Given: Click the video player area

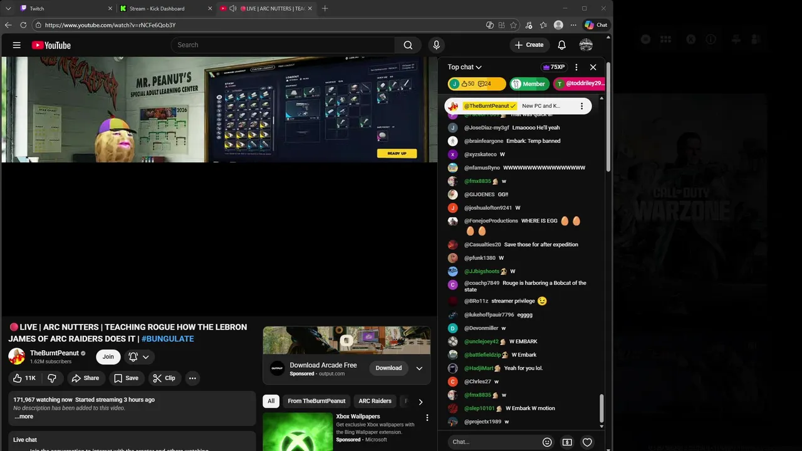Looking at the screenshot, I should click(x=219, y=186).
